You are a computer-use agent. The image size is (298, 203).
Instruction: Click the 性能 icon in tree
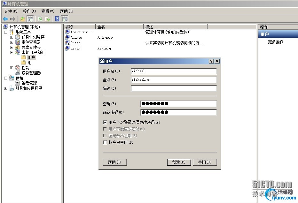point(18,68)
